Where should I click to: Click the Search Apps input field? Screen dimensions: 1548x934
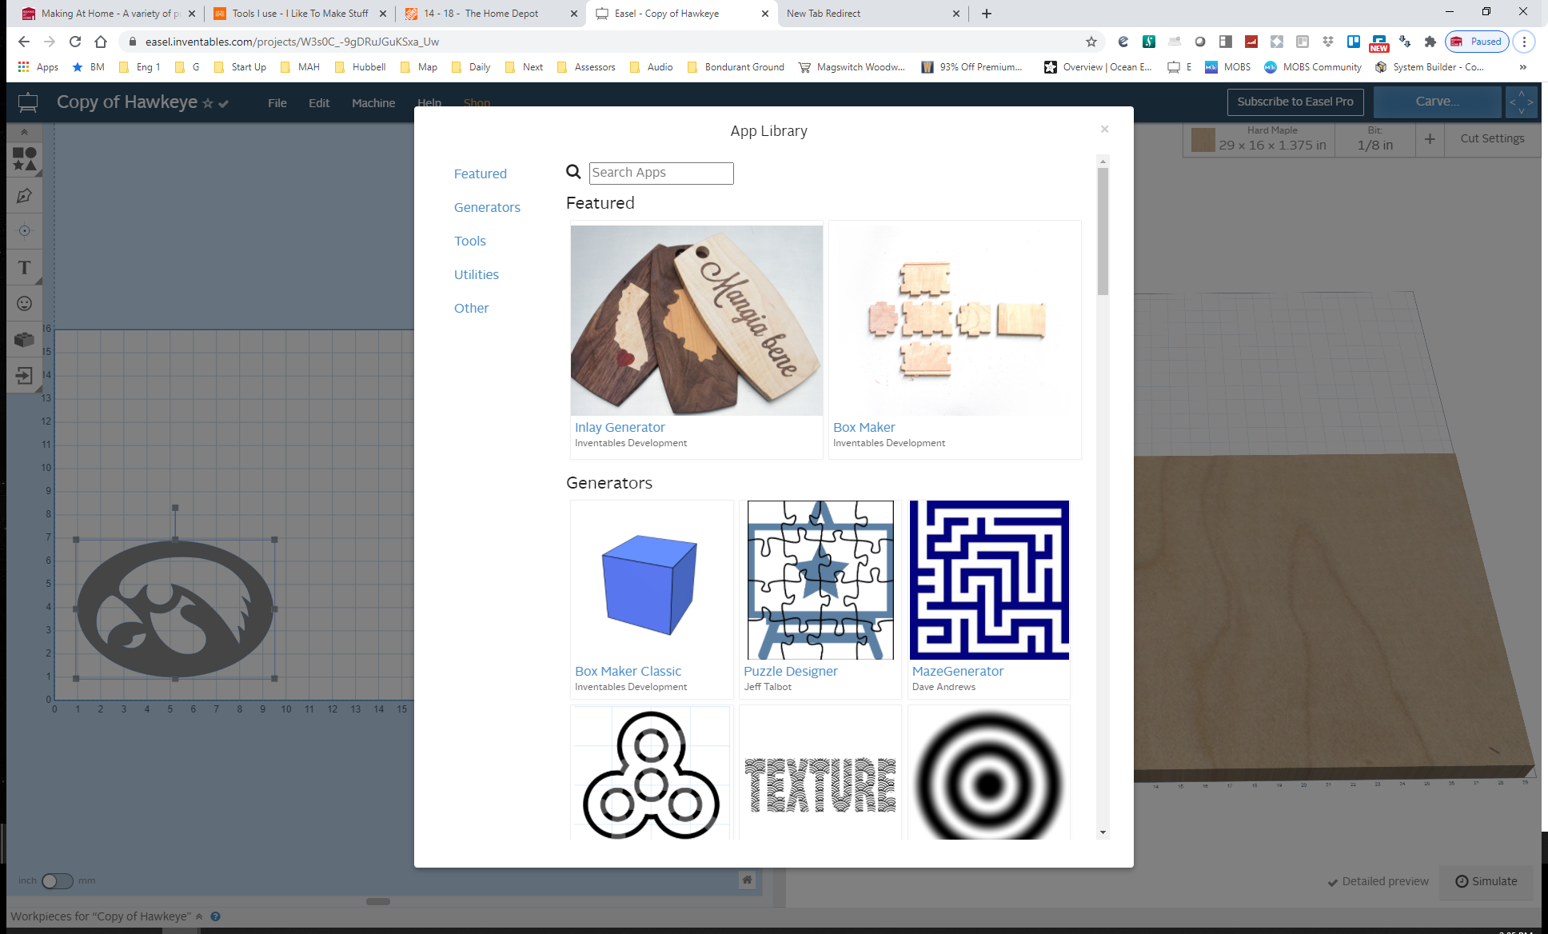660,171
